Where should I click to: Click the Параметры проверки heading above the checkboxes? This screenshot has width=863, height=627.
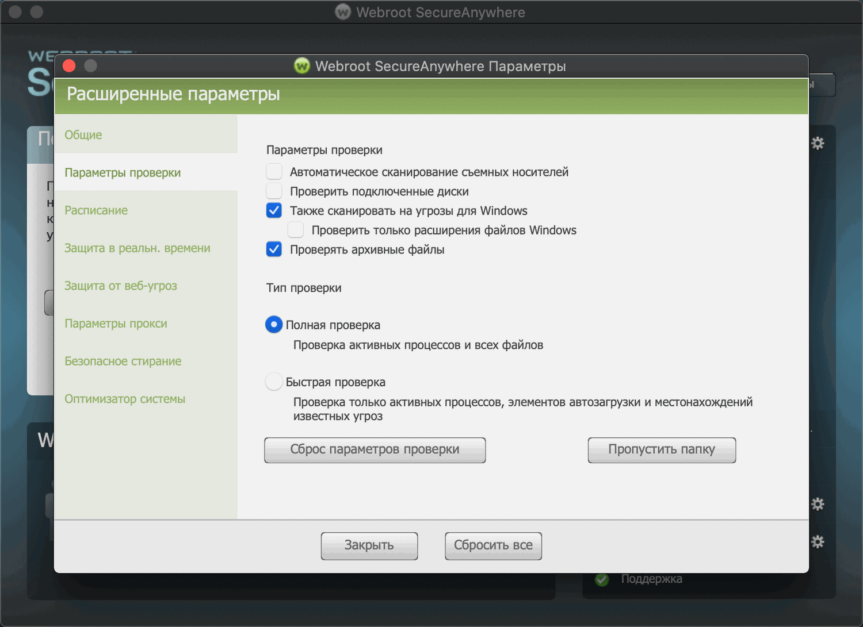(x=324, y=150)
